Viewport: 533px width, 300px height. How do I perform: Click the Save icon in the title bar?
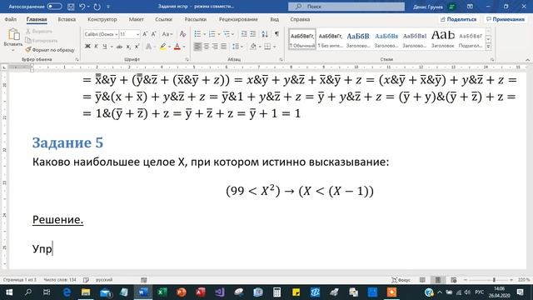71,7
